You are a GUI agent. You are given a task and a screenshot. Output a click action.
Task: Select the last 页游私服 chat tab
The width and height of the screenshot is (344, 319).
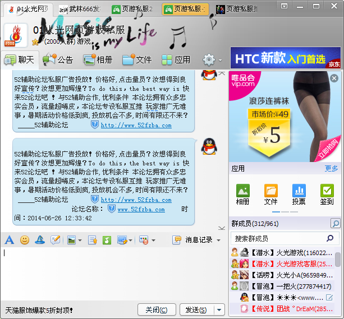coord(237,9)
